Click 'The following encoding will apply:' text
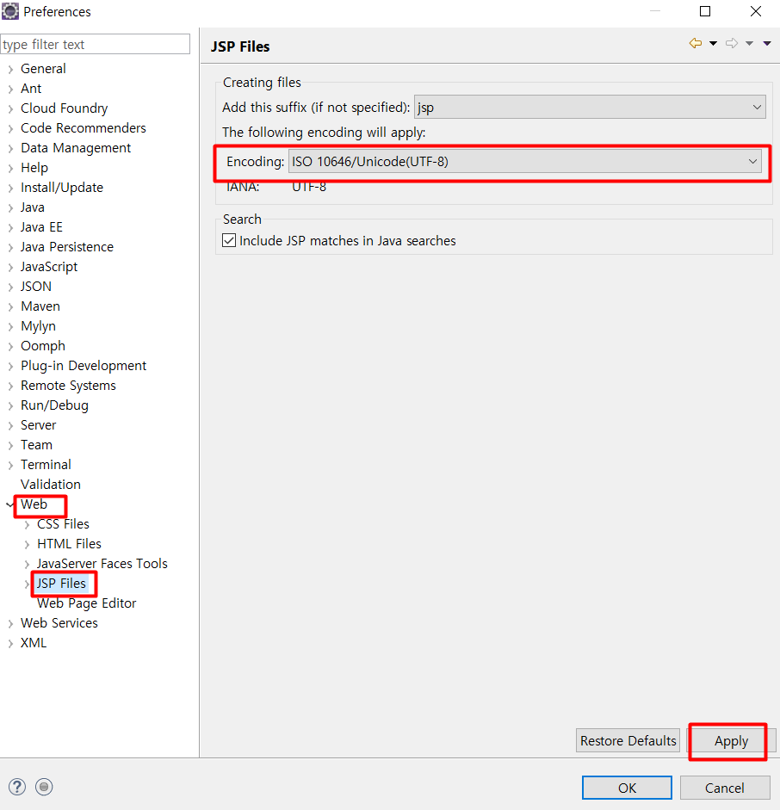780x810 pixels. click(324, 133)
